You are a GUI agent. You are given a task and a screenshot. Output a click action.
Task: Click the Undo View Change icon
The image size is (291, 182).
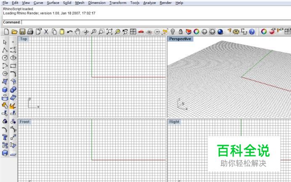point(125,32)
